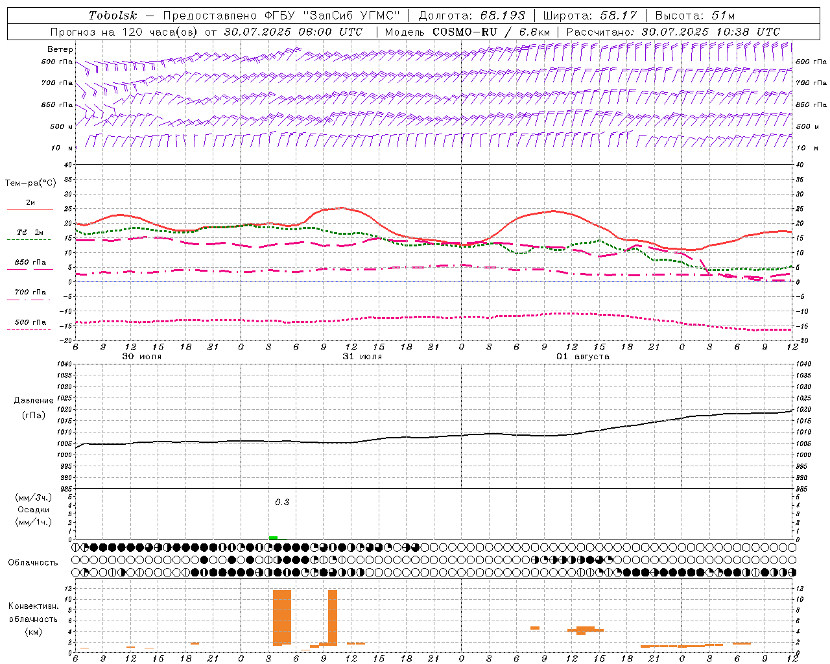Click the '0.3' precipitation amount value
The image size is (830, 664).
(x=282, y=503)
